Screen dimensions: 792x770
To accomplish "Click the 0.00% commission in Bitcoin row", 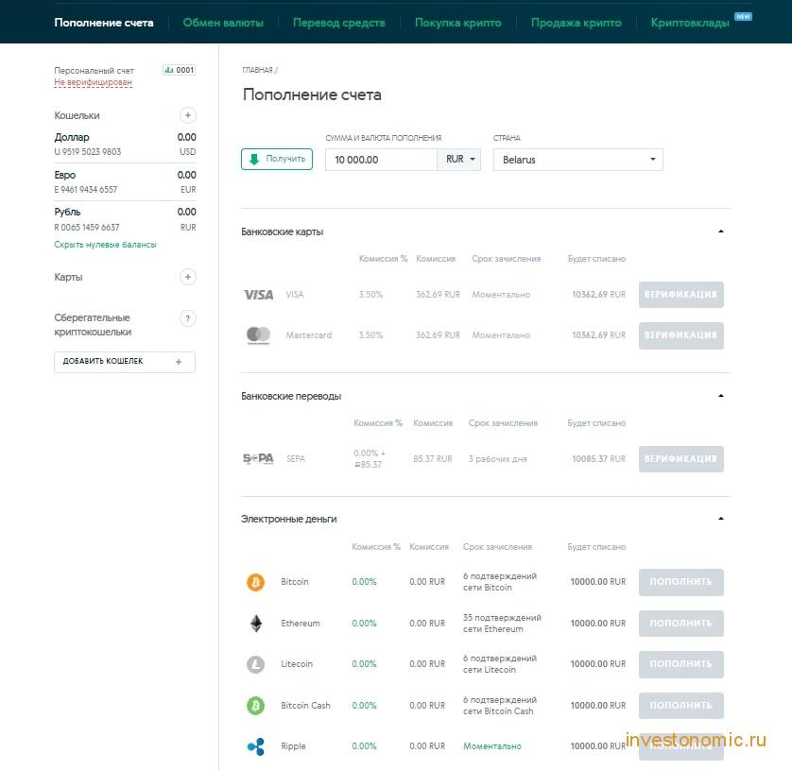I will [364, 582].
